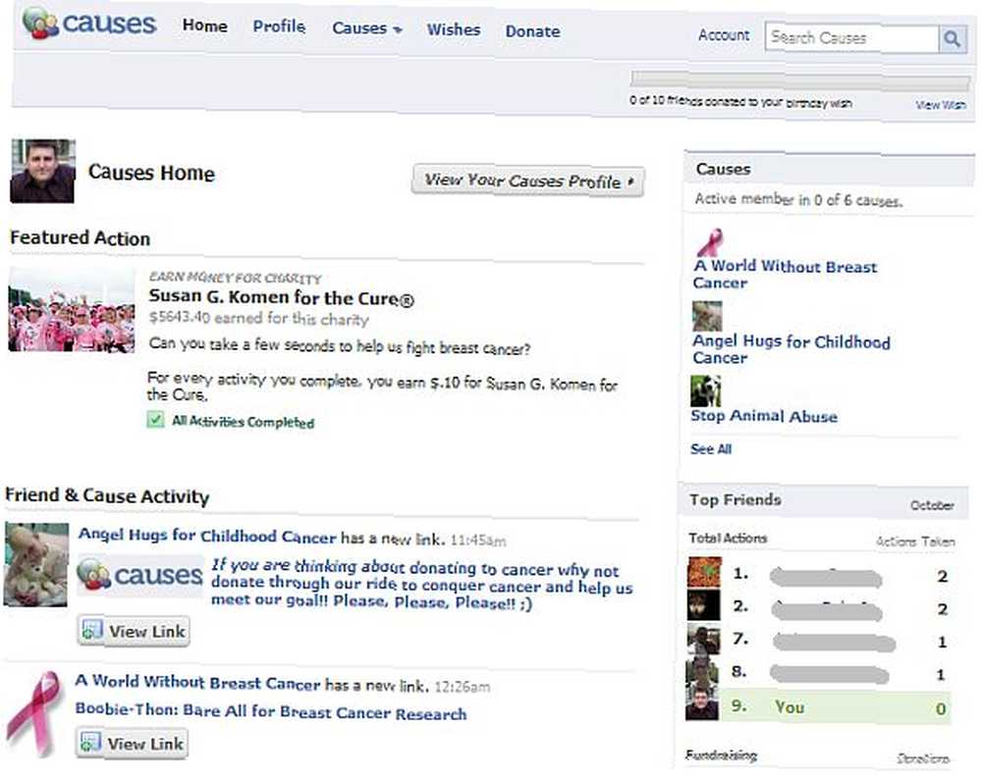
Task: Open the Stop Animal Abuse link
Action: (764, 416)
